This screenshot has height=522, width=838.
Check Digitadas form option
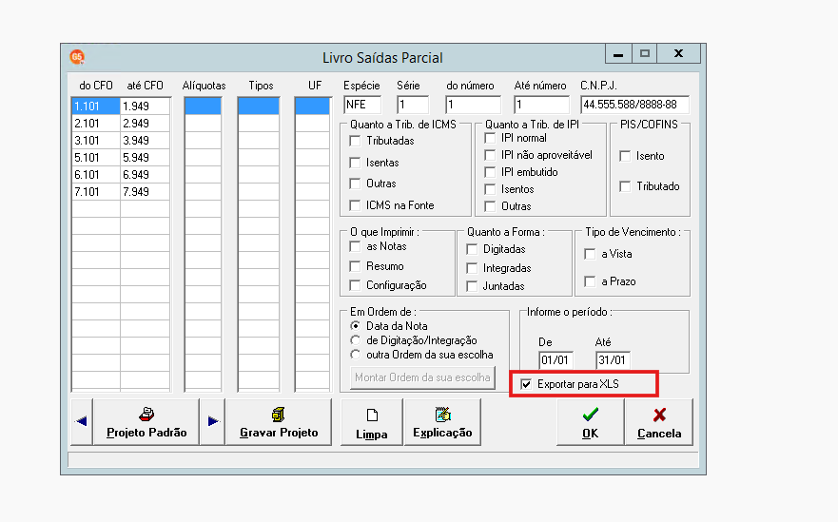click(x=472, y=249)
